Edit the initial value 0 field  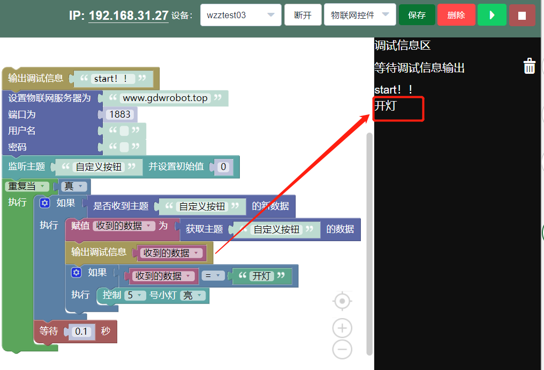tap(223, 167)
